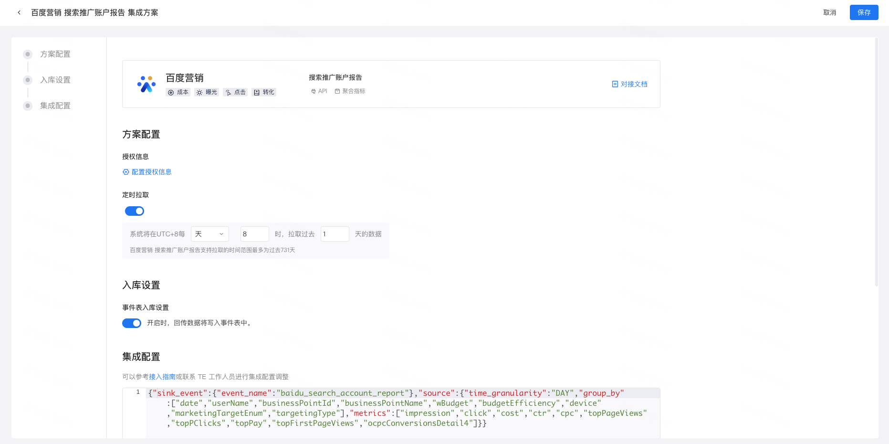Image resolution: width=889 pixels, height=444 pixels.
Task: Click the 事件表入库设置 label
Action: (x=146, y=307)
